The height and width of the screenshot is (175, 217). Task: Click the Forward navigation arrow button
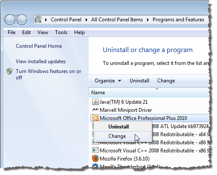point(22,20)
